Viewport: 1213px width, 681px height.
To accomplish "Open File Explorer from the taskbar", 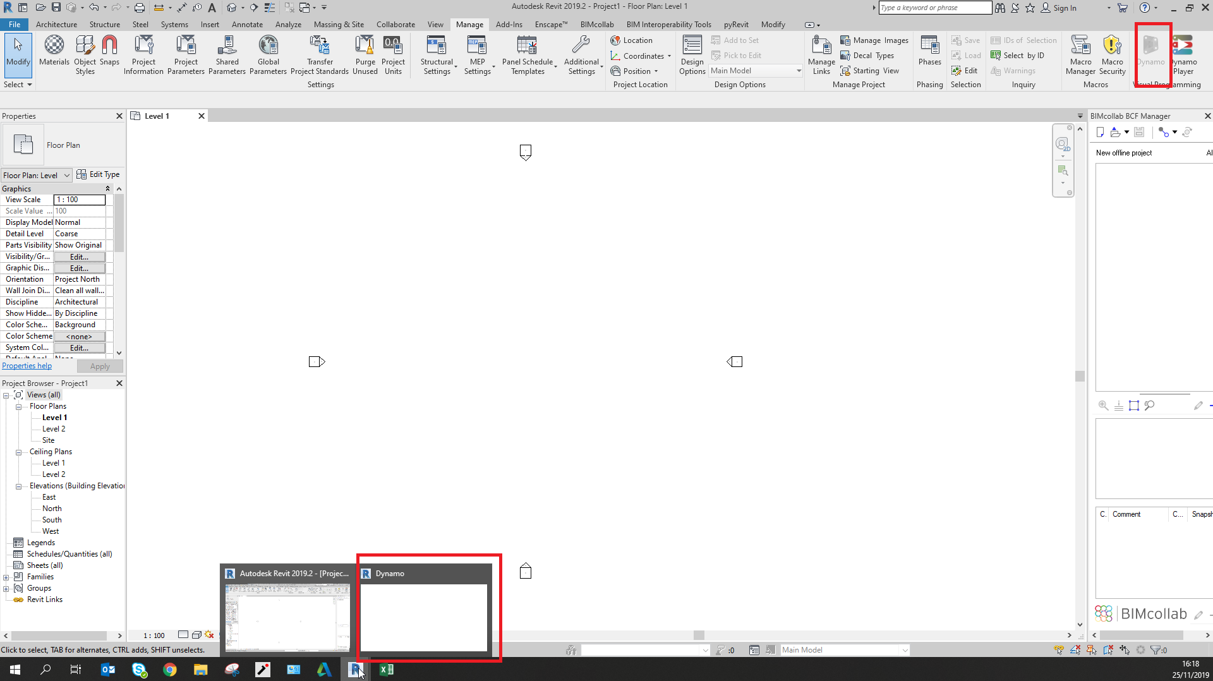I will (x=200, y=670).
